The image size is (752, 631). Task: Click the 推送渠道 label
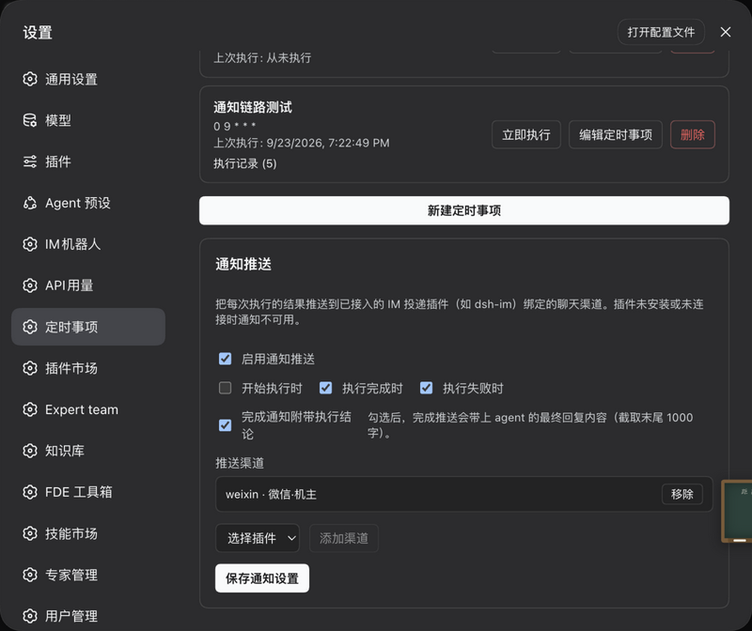coord(240,463)
